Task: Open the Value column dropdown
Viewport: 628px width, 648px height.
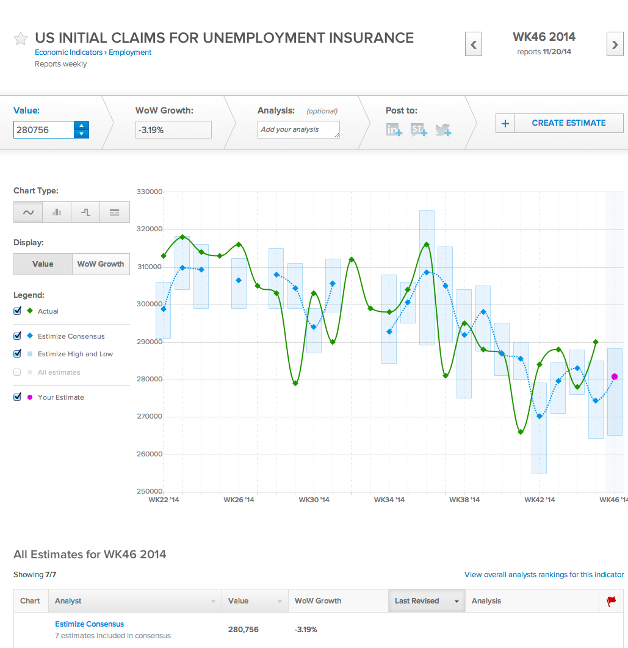Action: pyautogui.click(x=281, y=600)
